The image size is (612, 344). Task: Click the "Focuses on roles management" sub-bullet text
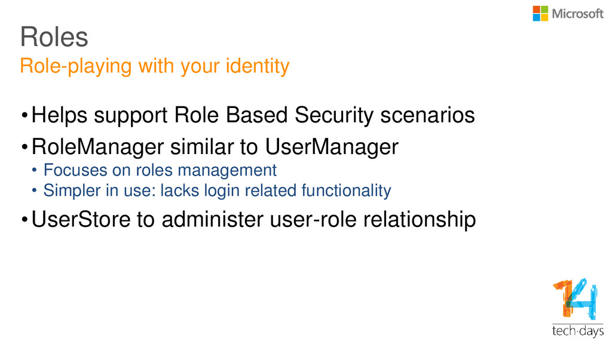click(x=160, y=171)
